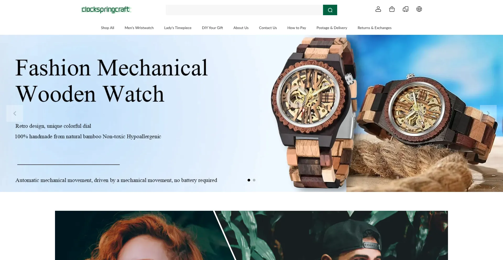
Task: Open Postage & Delivery page
Action: (332, 28)
